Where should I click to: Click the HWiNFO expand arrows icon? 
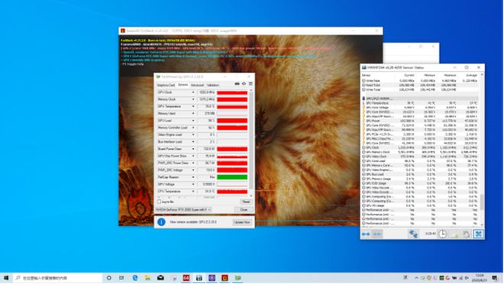point(366,234)
